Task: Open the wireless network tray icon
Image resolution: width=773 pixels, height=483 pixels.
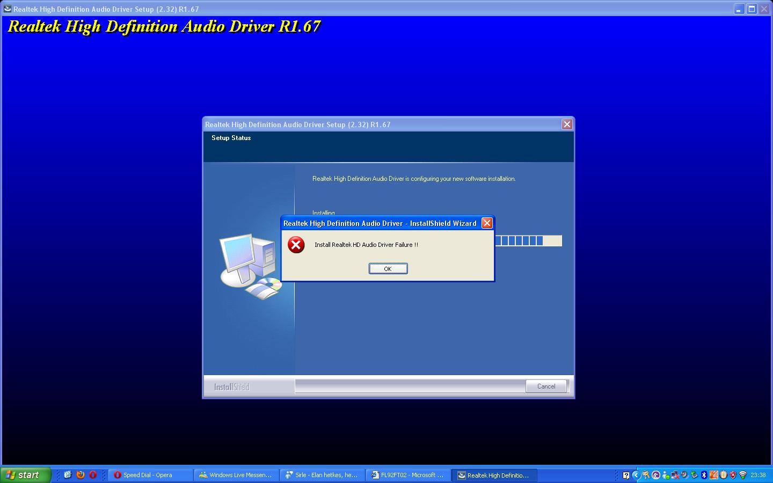Action: (x=743, y=475)
